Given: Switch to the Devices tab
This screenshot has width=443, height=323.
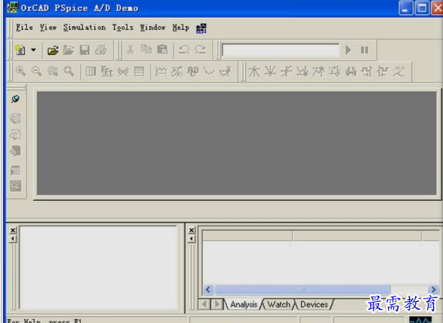Looking at the screenshot, I should pos(314,304).
